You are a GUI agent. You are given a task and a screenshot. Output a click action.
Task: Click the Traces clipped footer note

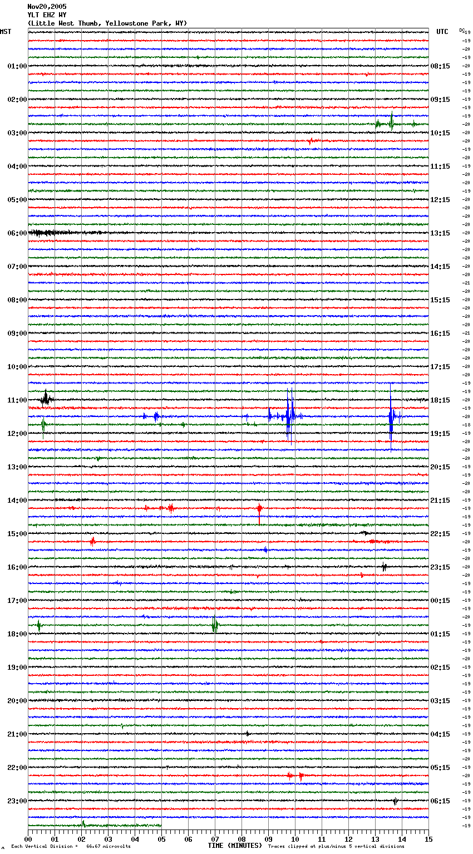click(x=336, y=846)
